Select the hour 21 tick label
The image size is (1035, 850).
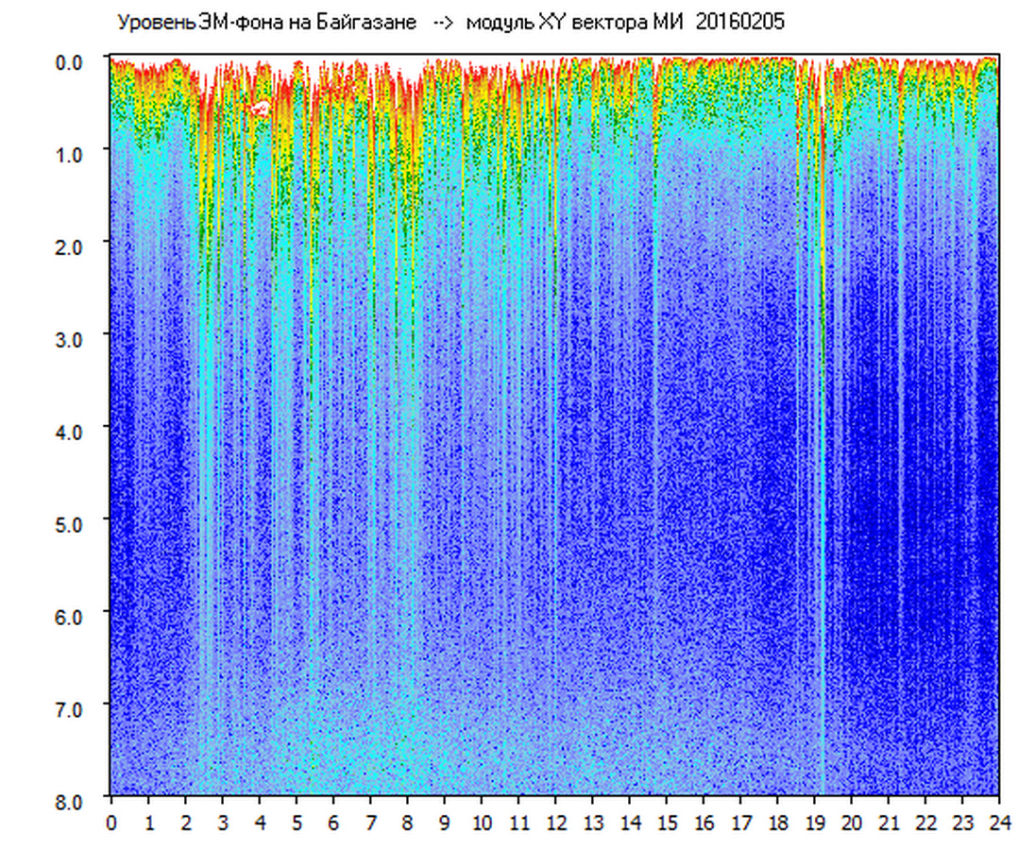coord(889,822)
